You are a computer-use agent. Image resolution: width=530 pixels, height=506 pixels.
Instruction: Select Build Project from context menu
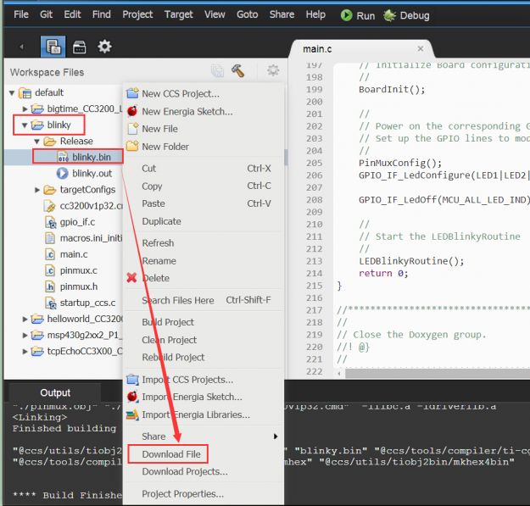point(168,322)
